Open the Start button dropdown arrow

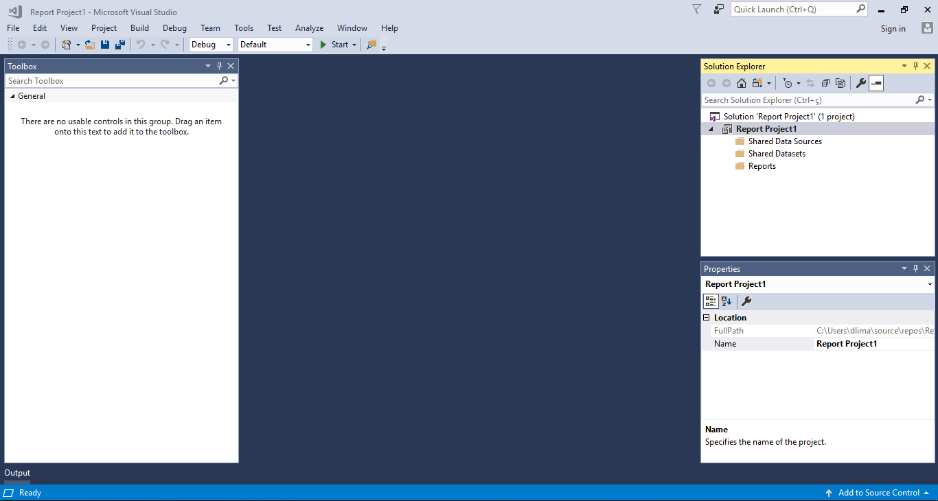point(354,45)
